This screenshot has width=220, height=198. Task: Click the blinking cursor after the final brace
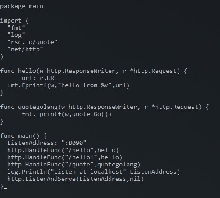5,189
